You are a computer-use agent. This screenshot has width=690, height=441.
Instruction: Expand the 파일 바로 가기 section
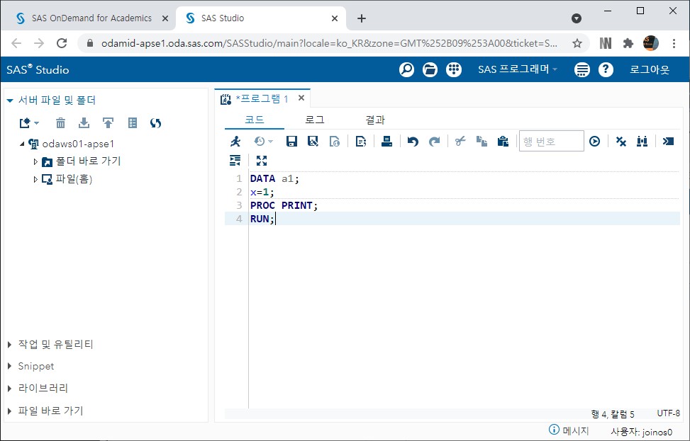point(9,411)
